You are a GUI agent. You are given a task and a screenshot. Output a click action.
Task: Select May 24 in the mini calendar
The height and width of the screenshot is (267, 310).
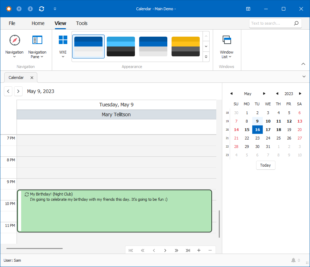(268, 138)
